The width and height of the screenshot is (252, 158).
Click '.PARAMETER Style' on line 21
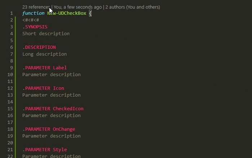pos(44,150)
